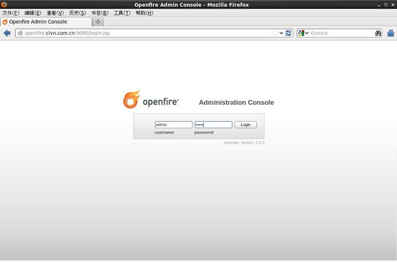Go back with the blue arrow
Viewport: 397px width, 262px height.
coord(7,33)
